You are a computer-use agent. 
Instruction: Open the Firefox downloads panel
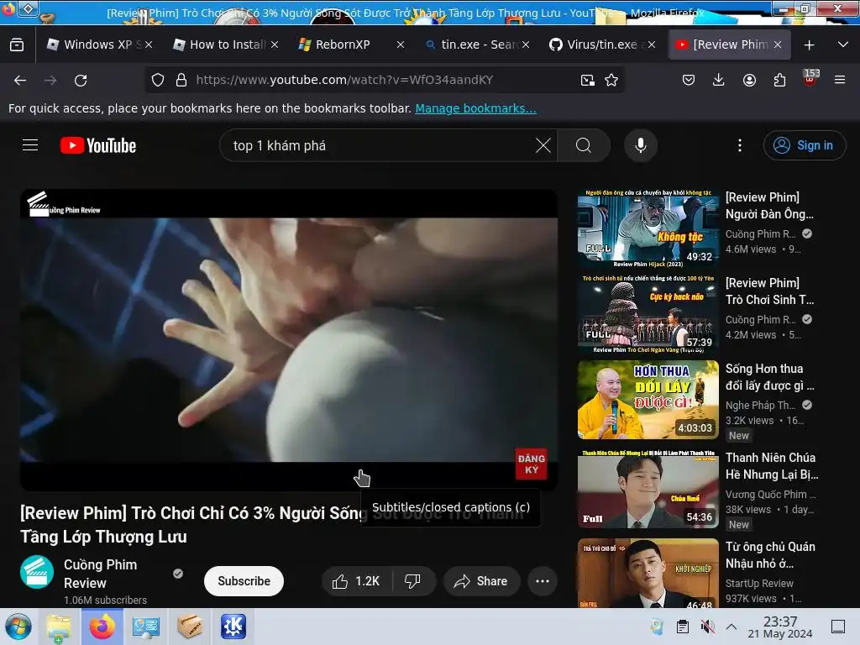click(719, 80)
